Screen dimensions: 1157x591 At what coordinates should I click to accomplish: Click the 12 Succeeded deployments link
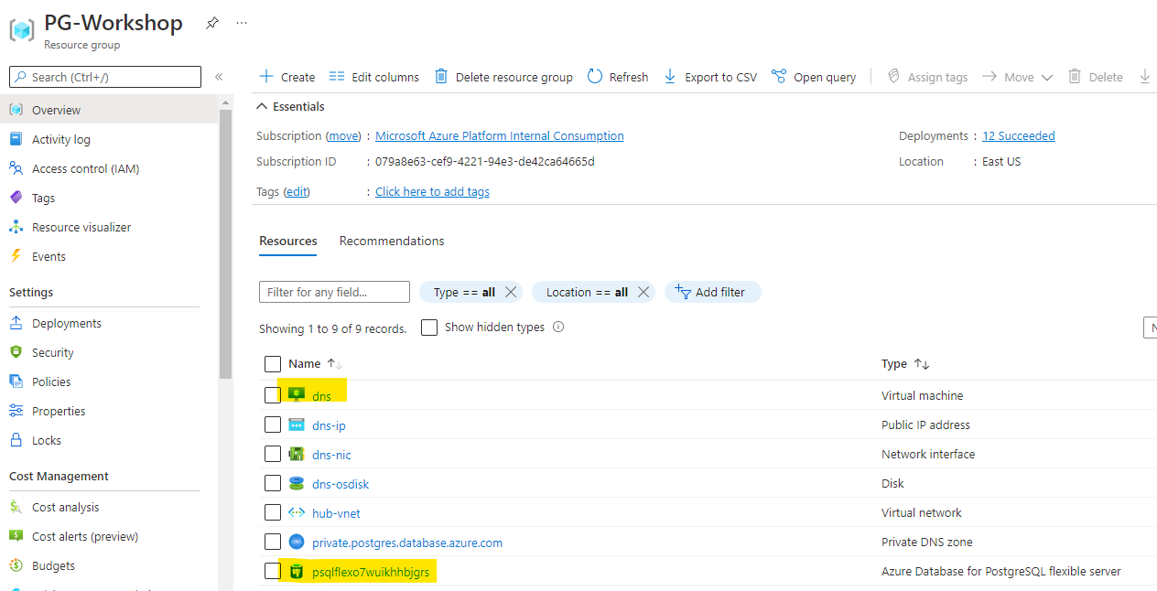[x=1018, y=135]
